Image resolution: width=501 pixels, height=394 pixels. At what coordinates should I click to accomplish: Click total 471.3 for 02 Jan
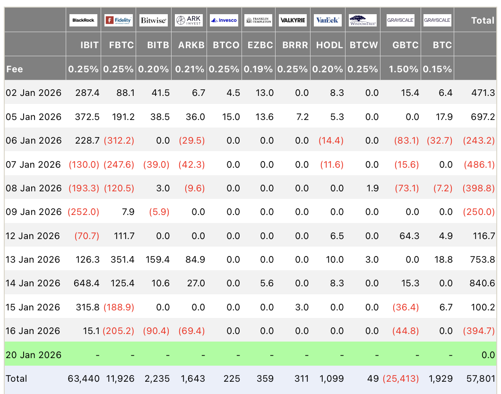(483, 93)
